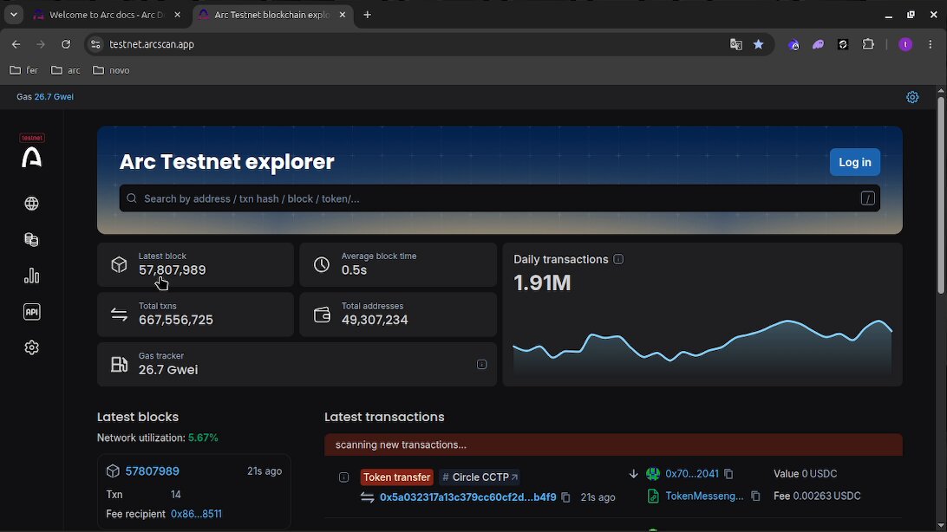Focus the address/txn hash search field
The width and height of the screenshot is (947, 532).
(x=500, y=198)
